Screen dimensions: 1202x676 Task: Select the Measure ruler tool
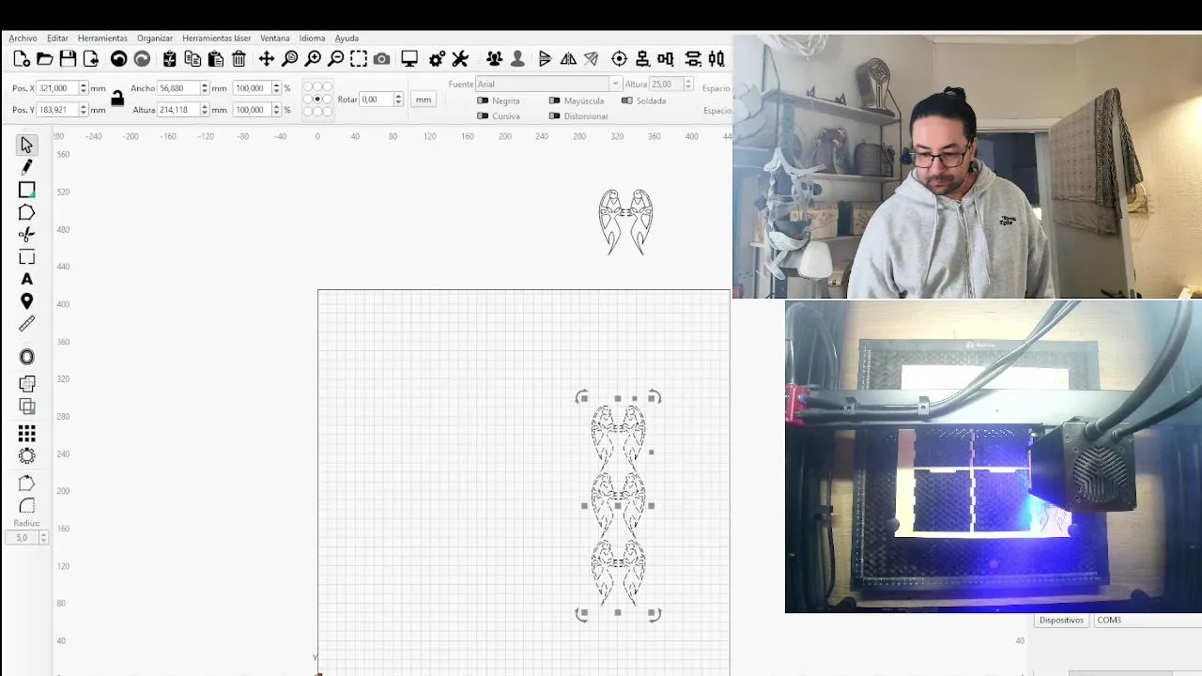pyautogui.click(x=26, y=324)
